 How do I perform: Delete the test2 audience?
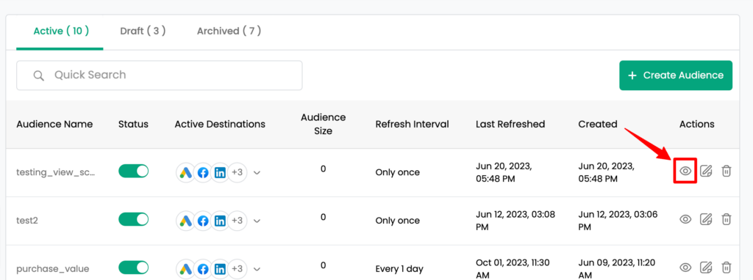click(x=727, y=219)
